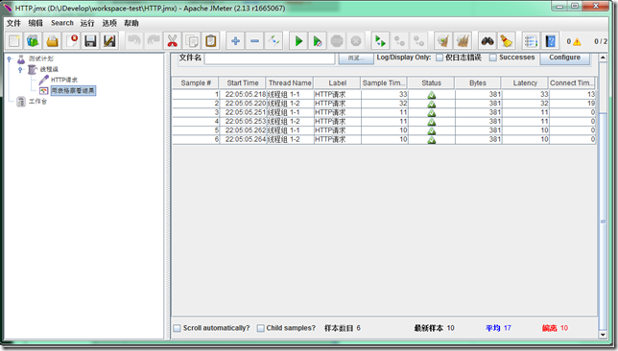Click the Redo arrow icon
The height and width of the screenshot is (351, 618).
pyautogui.click(x=154, y=41)
